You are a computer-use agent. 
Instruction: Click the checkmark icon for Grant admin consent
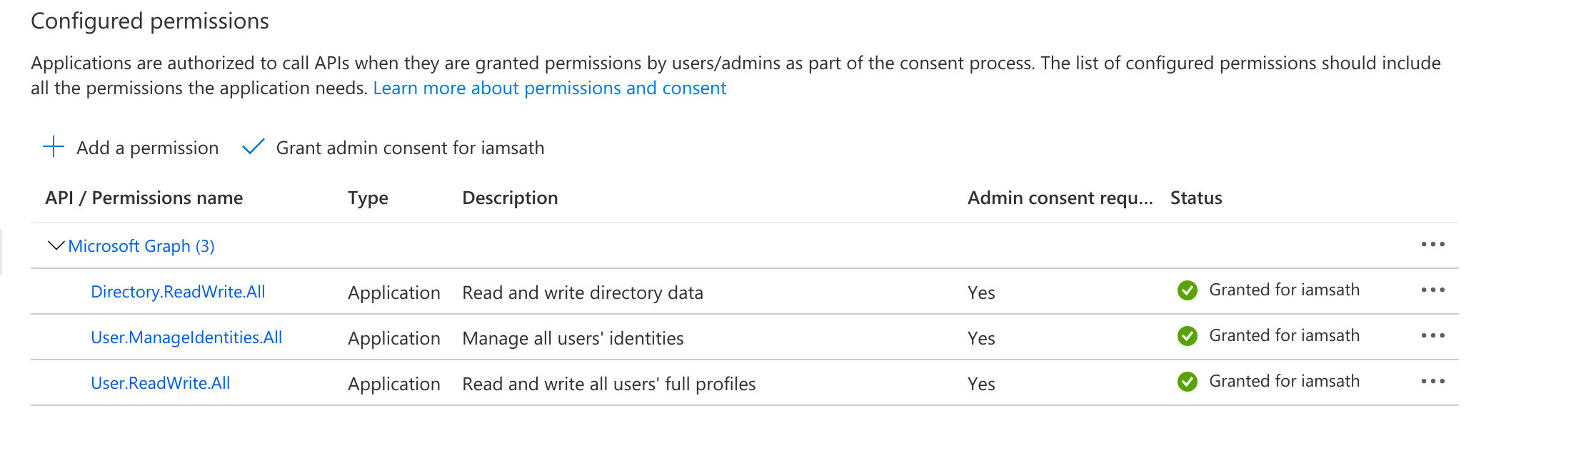(x=254, y=147)
